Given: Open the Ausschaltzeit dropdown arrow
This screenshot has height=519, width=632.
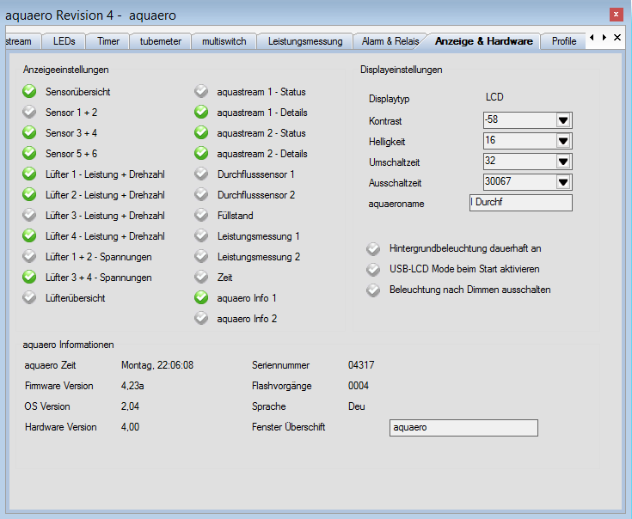Looking at the screenshot, I should [563, 182].
